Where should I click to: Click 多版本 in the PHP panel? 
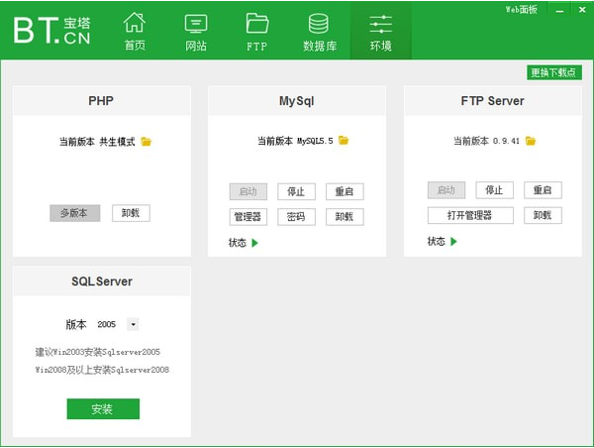(x=74, y=213)
